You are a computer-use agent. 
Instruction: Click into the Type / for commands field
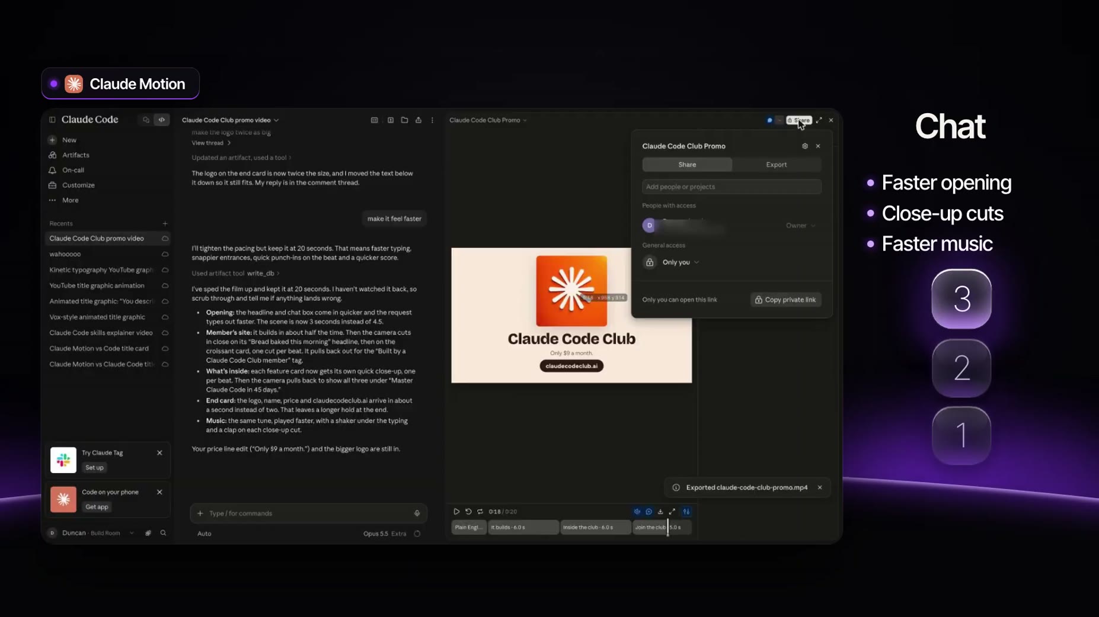coord(308,513)
